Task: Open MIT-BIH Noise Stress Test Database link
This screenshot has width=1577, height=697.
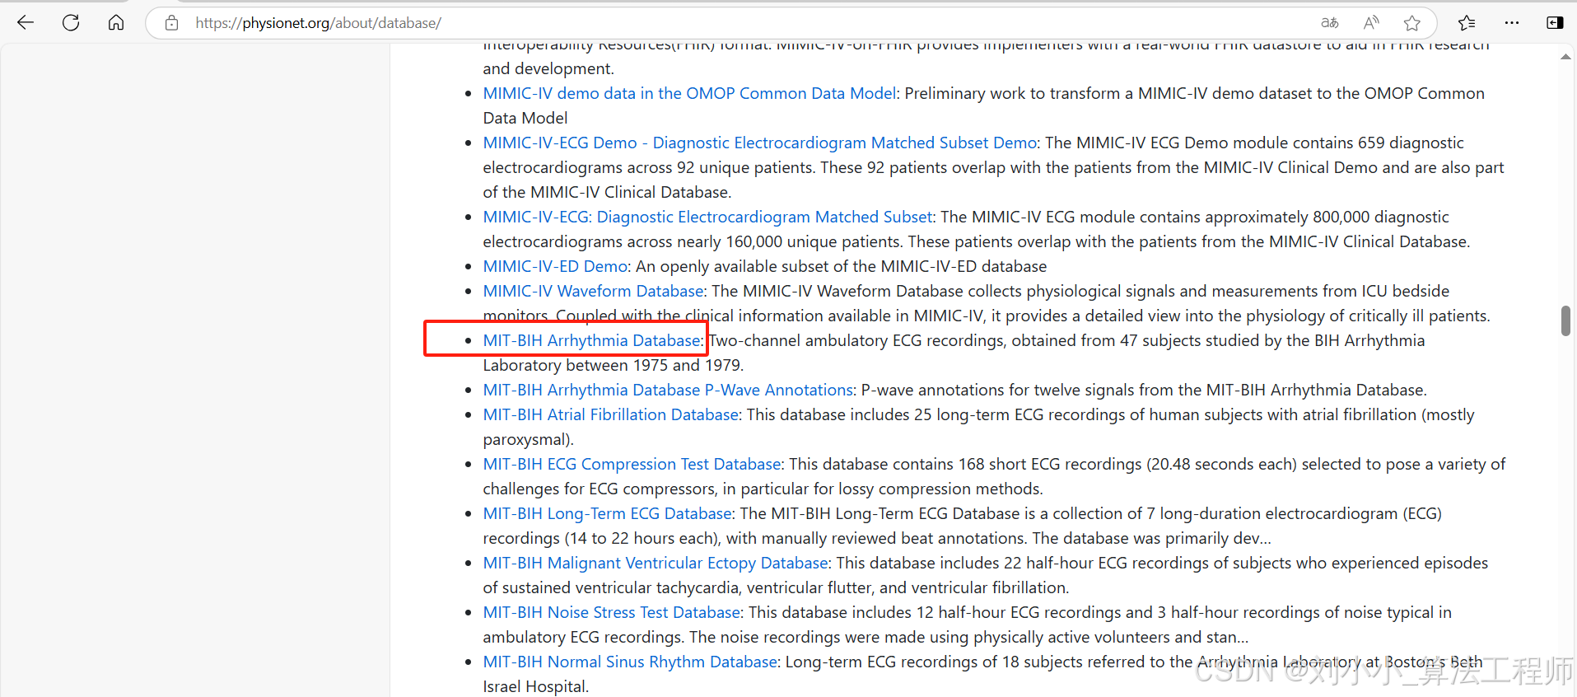Action: [611, 612]
